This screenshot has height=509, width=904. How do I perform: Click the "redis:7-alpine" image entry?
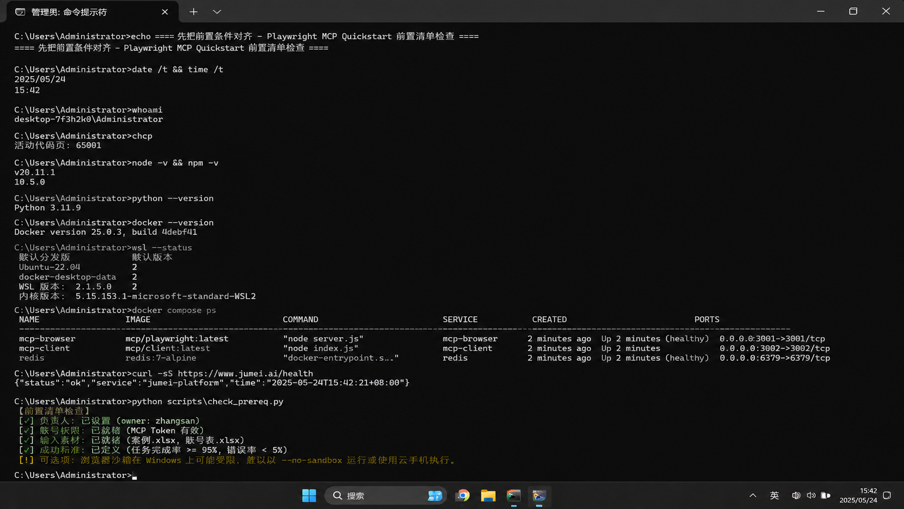[161, 358]
